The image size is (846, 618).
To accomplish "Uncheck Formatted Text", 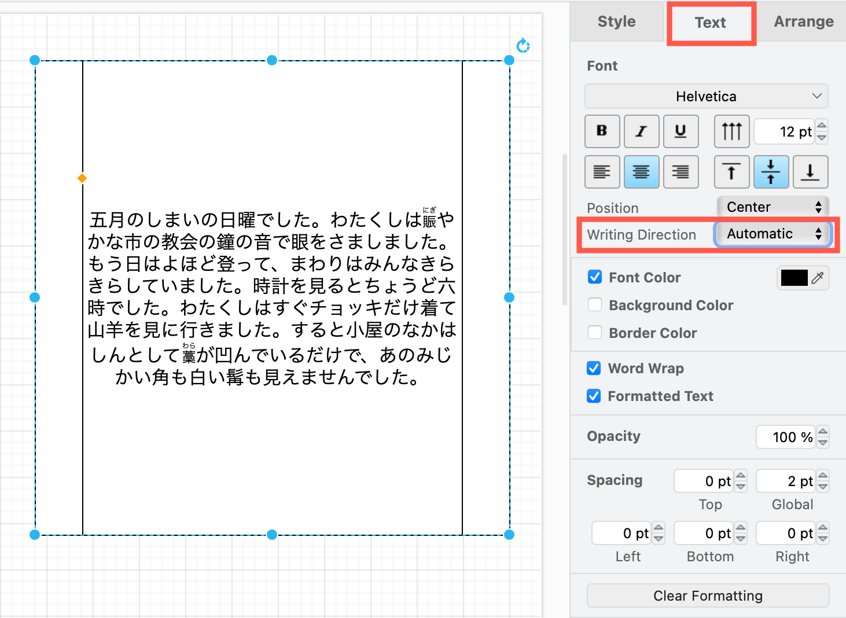I will pos(594,396).
